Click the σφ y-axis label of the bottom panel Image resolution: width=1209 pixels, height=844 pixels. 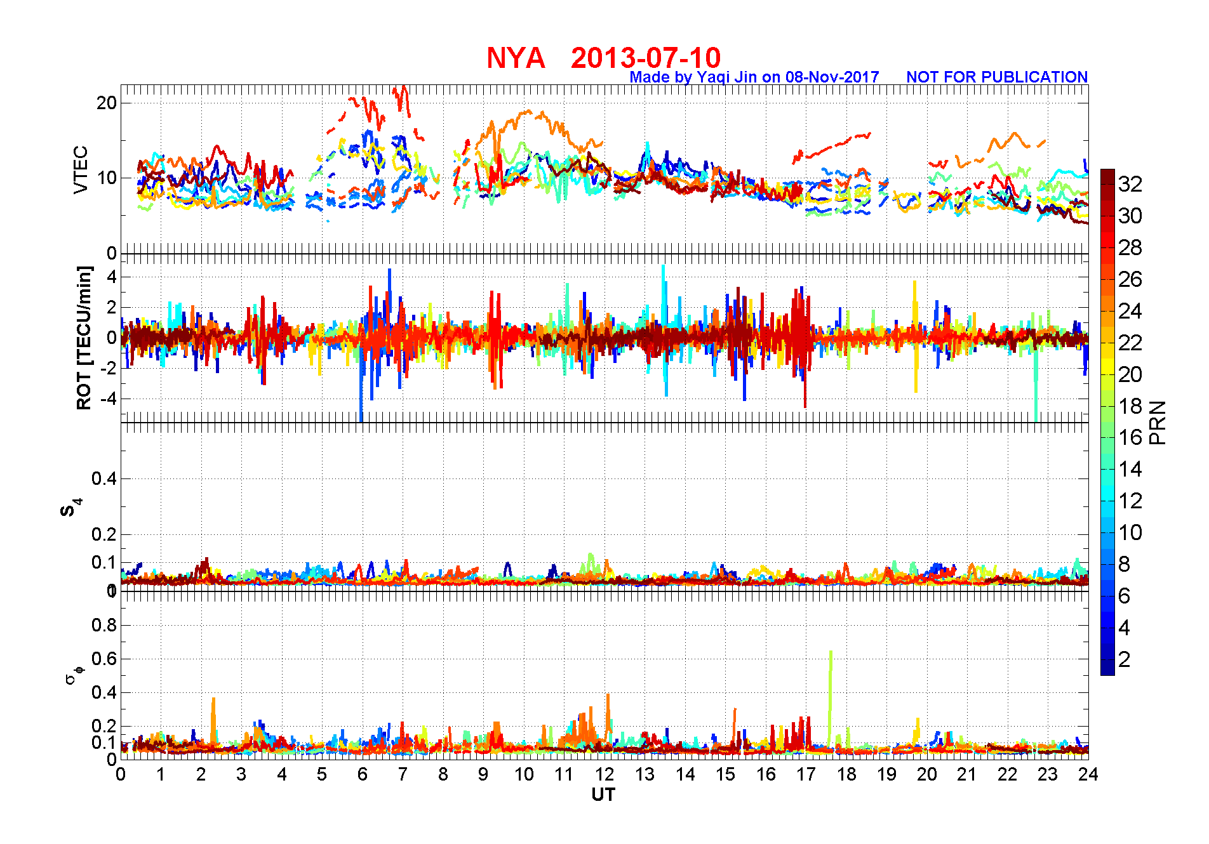coord(74,675)
